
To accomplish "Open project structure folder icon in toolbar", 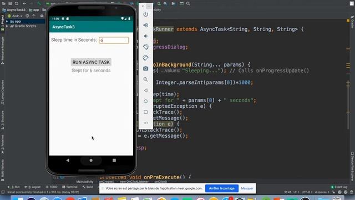I will pyautogui.click(x=174, y=3).
